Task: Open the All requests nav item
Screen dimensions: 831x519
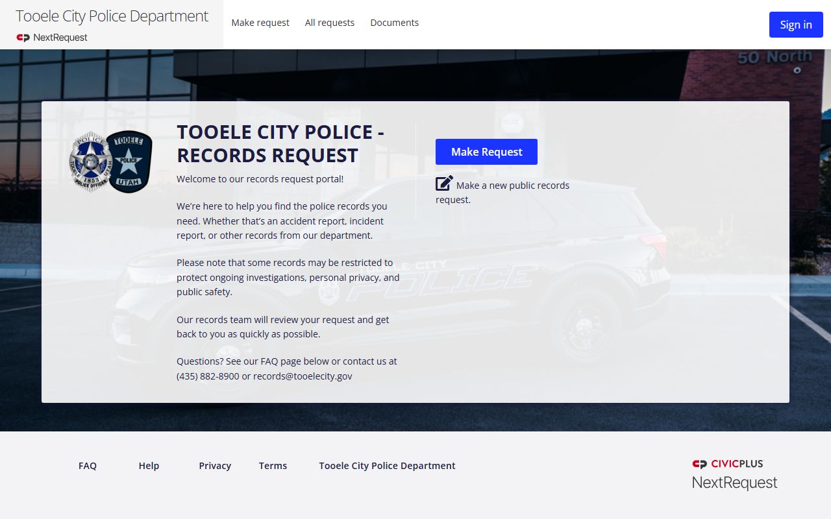Action: coord(330,23)
